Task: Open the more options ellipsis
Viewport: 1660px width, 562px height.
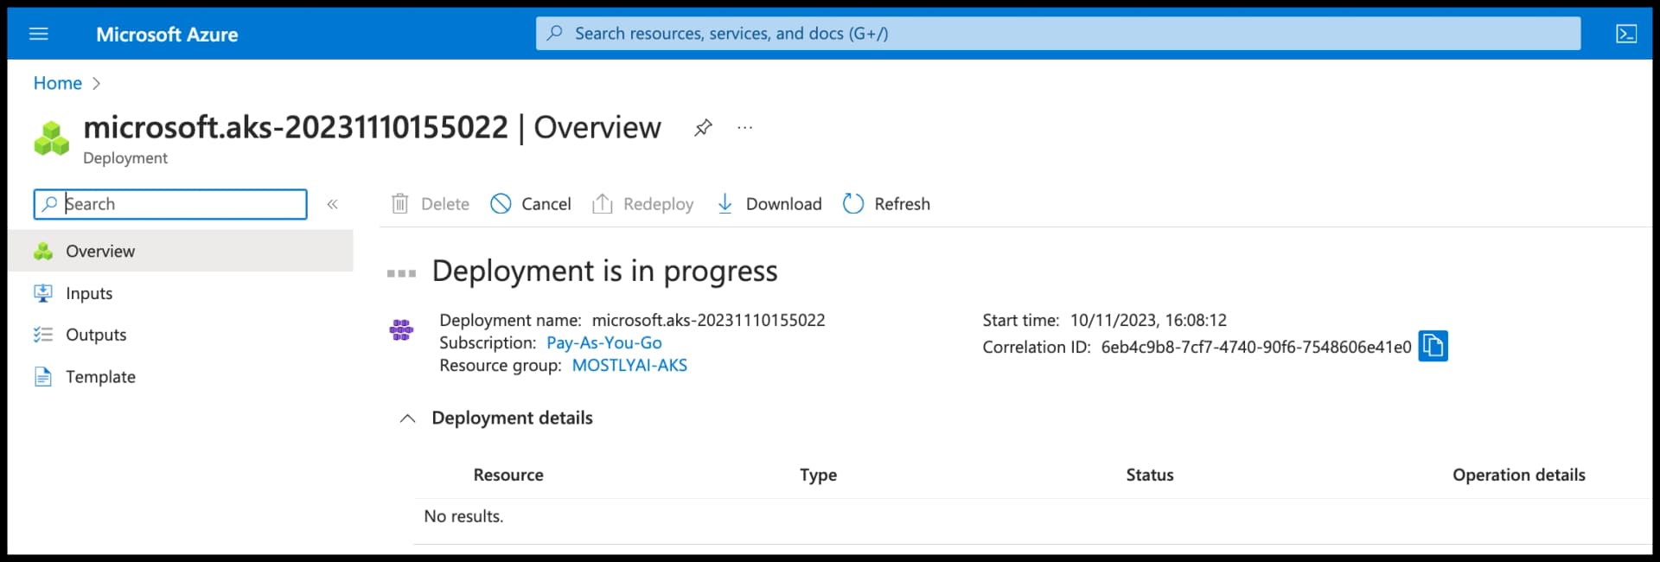Action: coord(744,127)
